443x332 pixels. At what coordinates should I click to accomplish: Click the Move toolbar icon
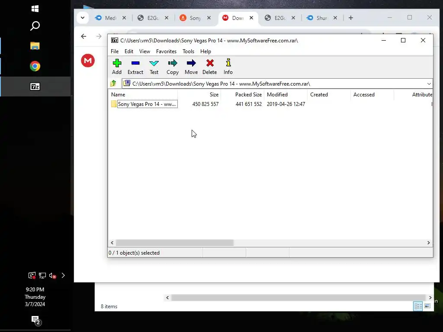(191, 67)
